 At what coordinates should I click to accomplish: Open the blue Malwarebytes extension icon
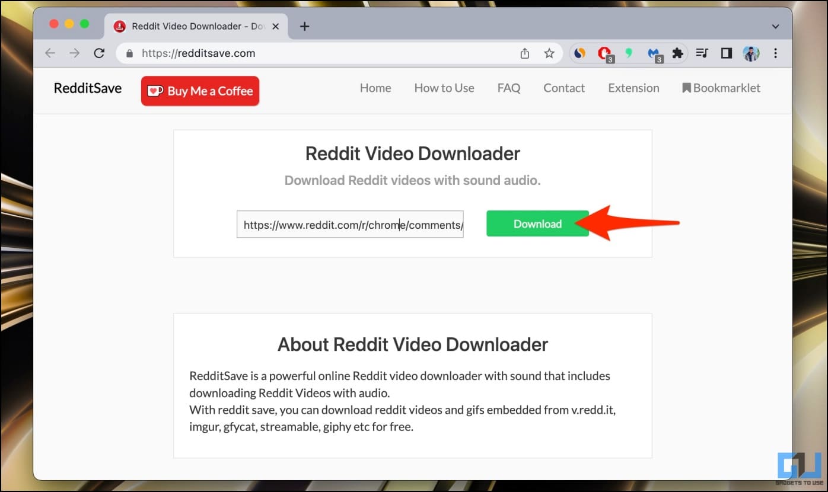655,54
